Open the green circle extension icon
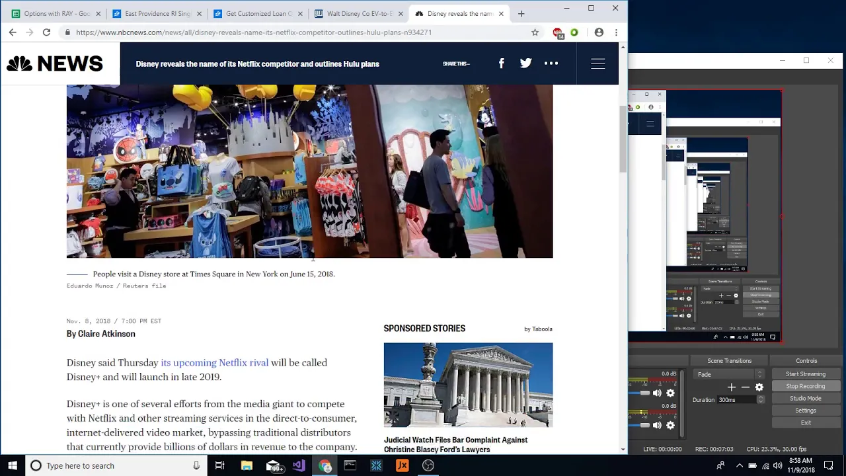The width and height of the screenshot is (846, 476). click(574, 32)
